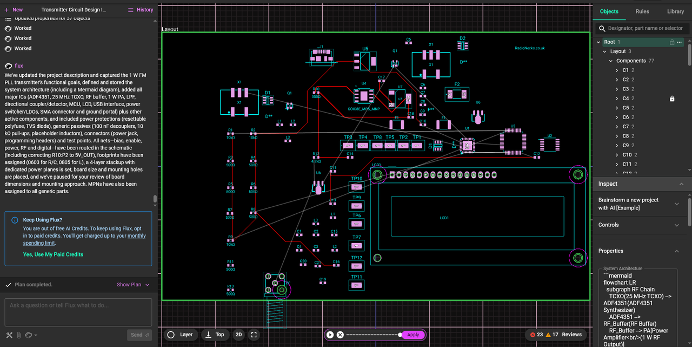Focus the Designator, part name search field

click(646, 28)
